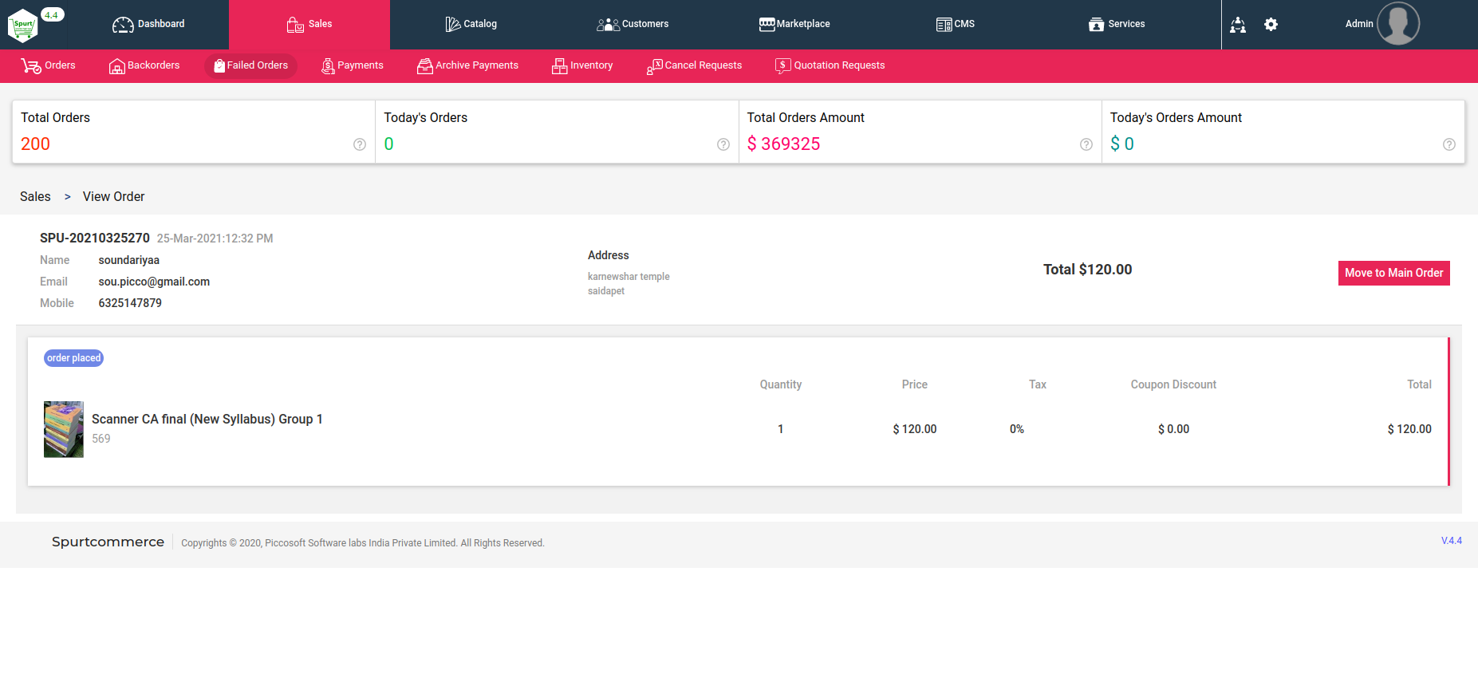The image size is (1478, 674).
Task: Switch to the Cancel Requests tab
Action: tap(695, 65)
